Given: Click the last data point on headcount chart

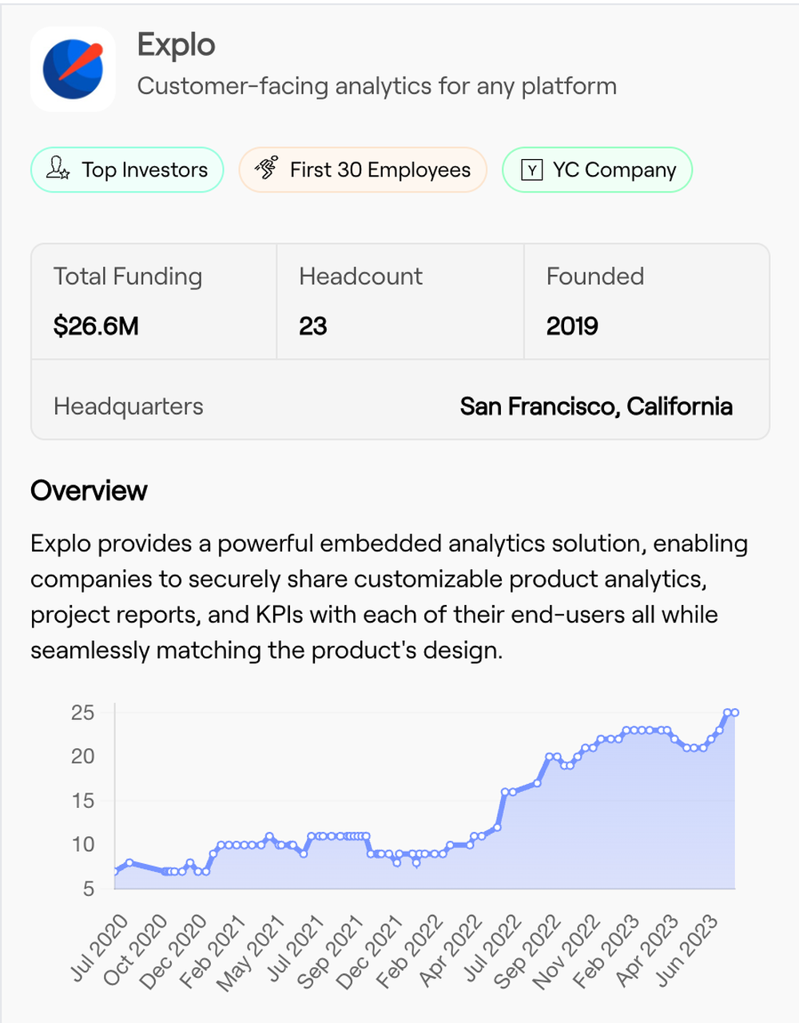Looking at the screenshot, I should point(734,712).
